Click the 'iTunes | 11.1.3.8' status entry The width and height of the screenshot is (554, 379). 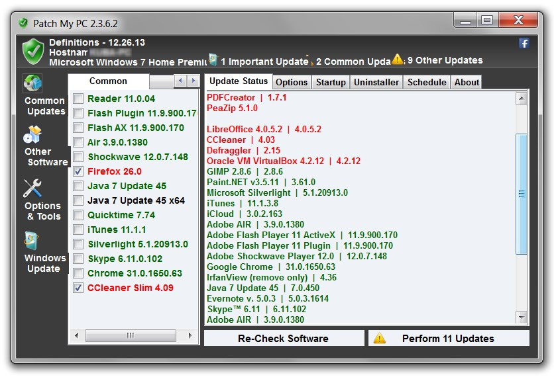[x=243, y=203]
